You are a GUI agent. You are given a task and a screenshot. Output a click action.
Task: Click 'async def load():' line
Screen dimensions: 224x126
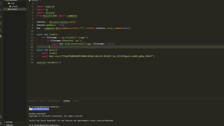pyautogui.click(x=47, y=34)
